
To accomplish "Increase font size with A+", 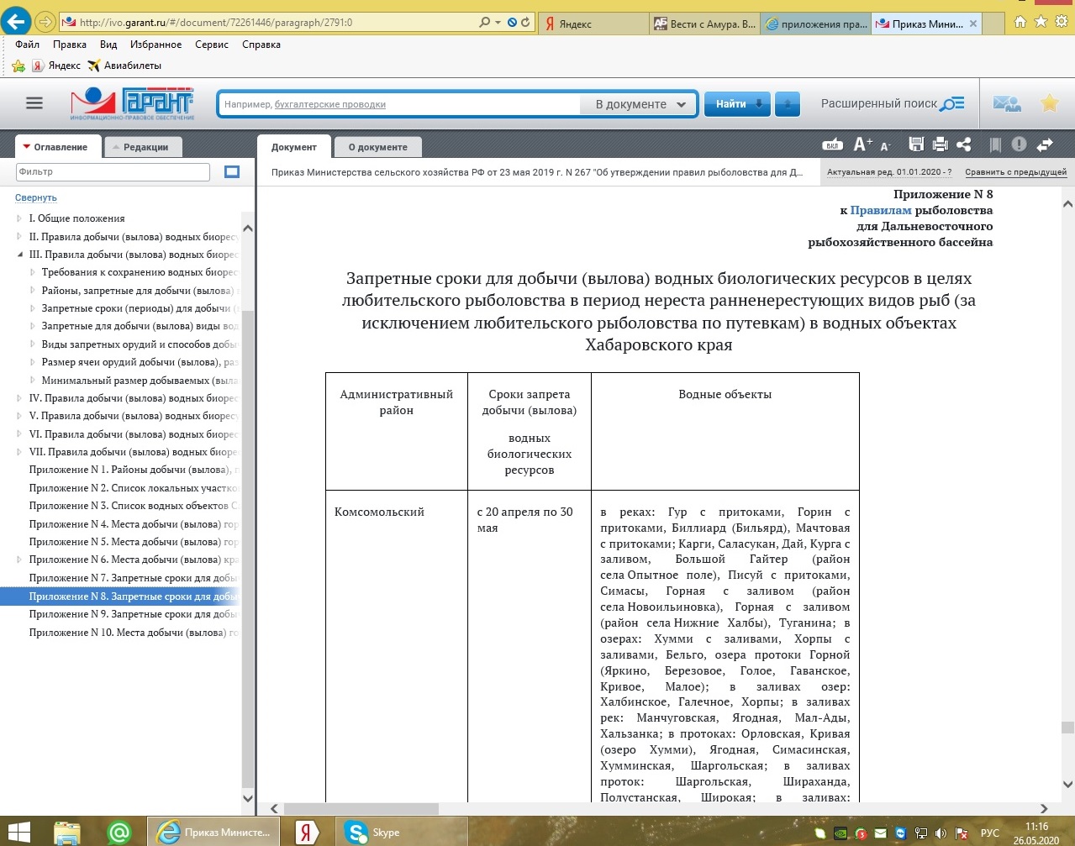I will pos(862,145).
